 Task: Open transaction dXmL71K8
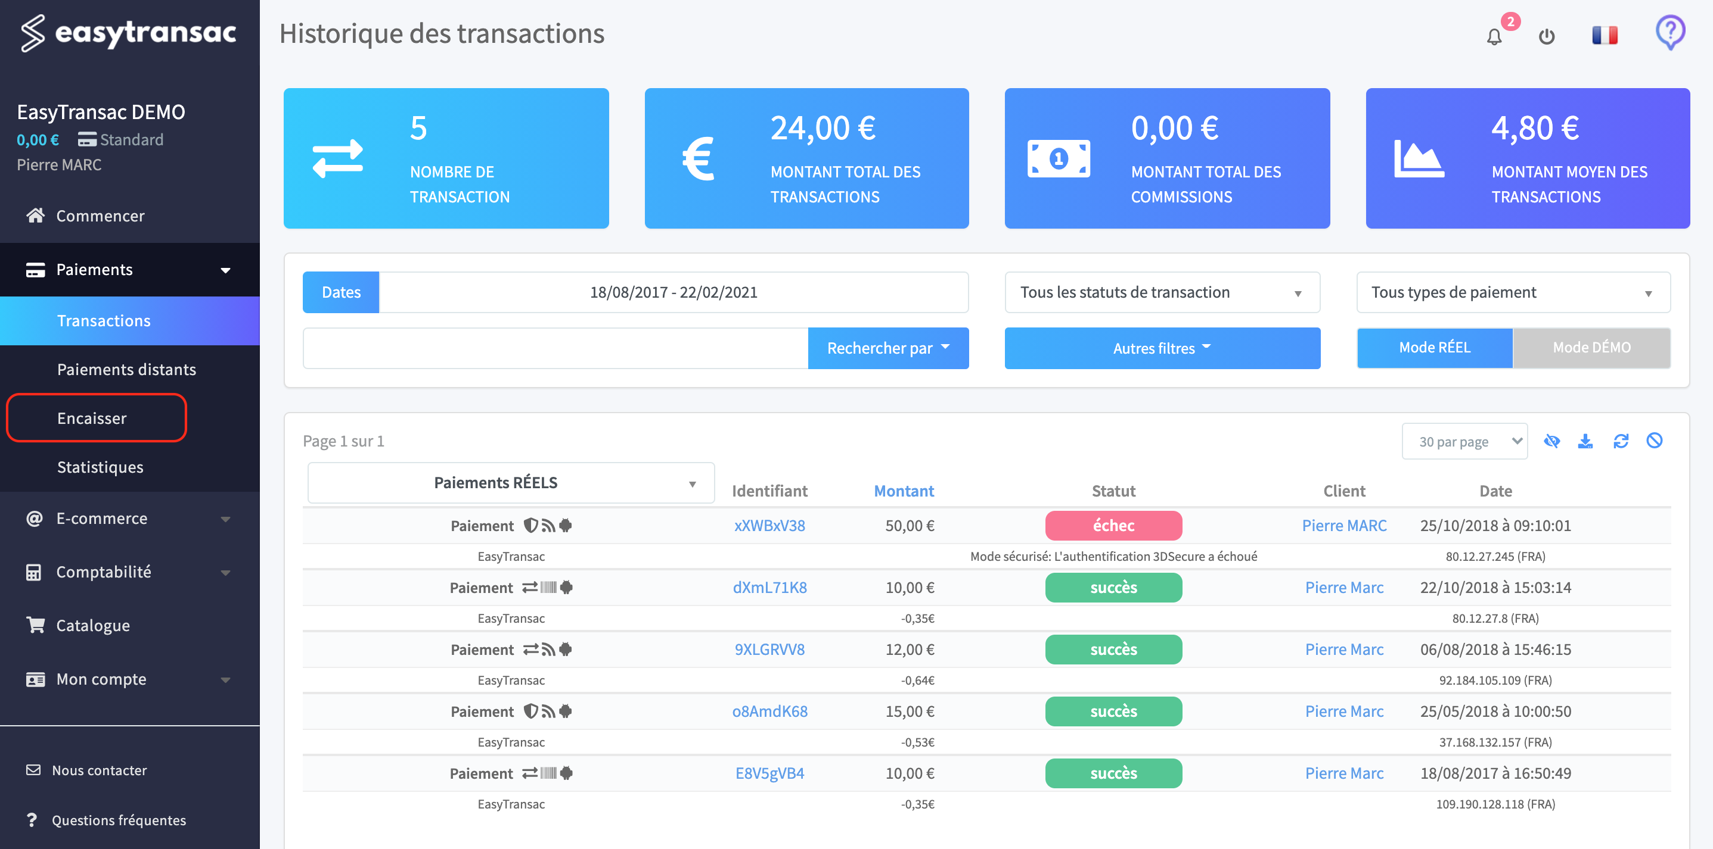coord(769,587)
